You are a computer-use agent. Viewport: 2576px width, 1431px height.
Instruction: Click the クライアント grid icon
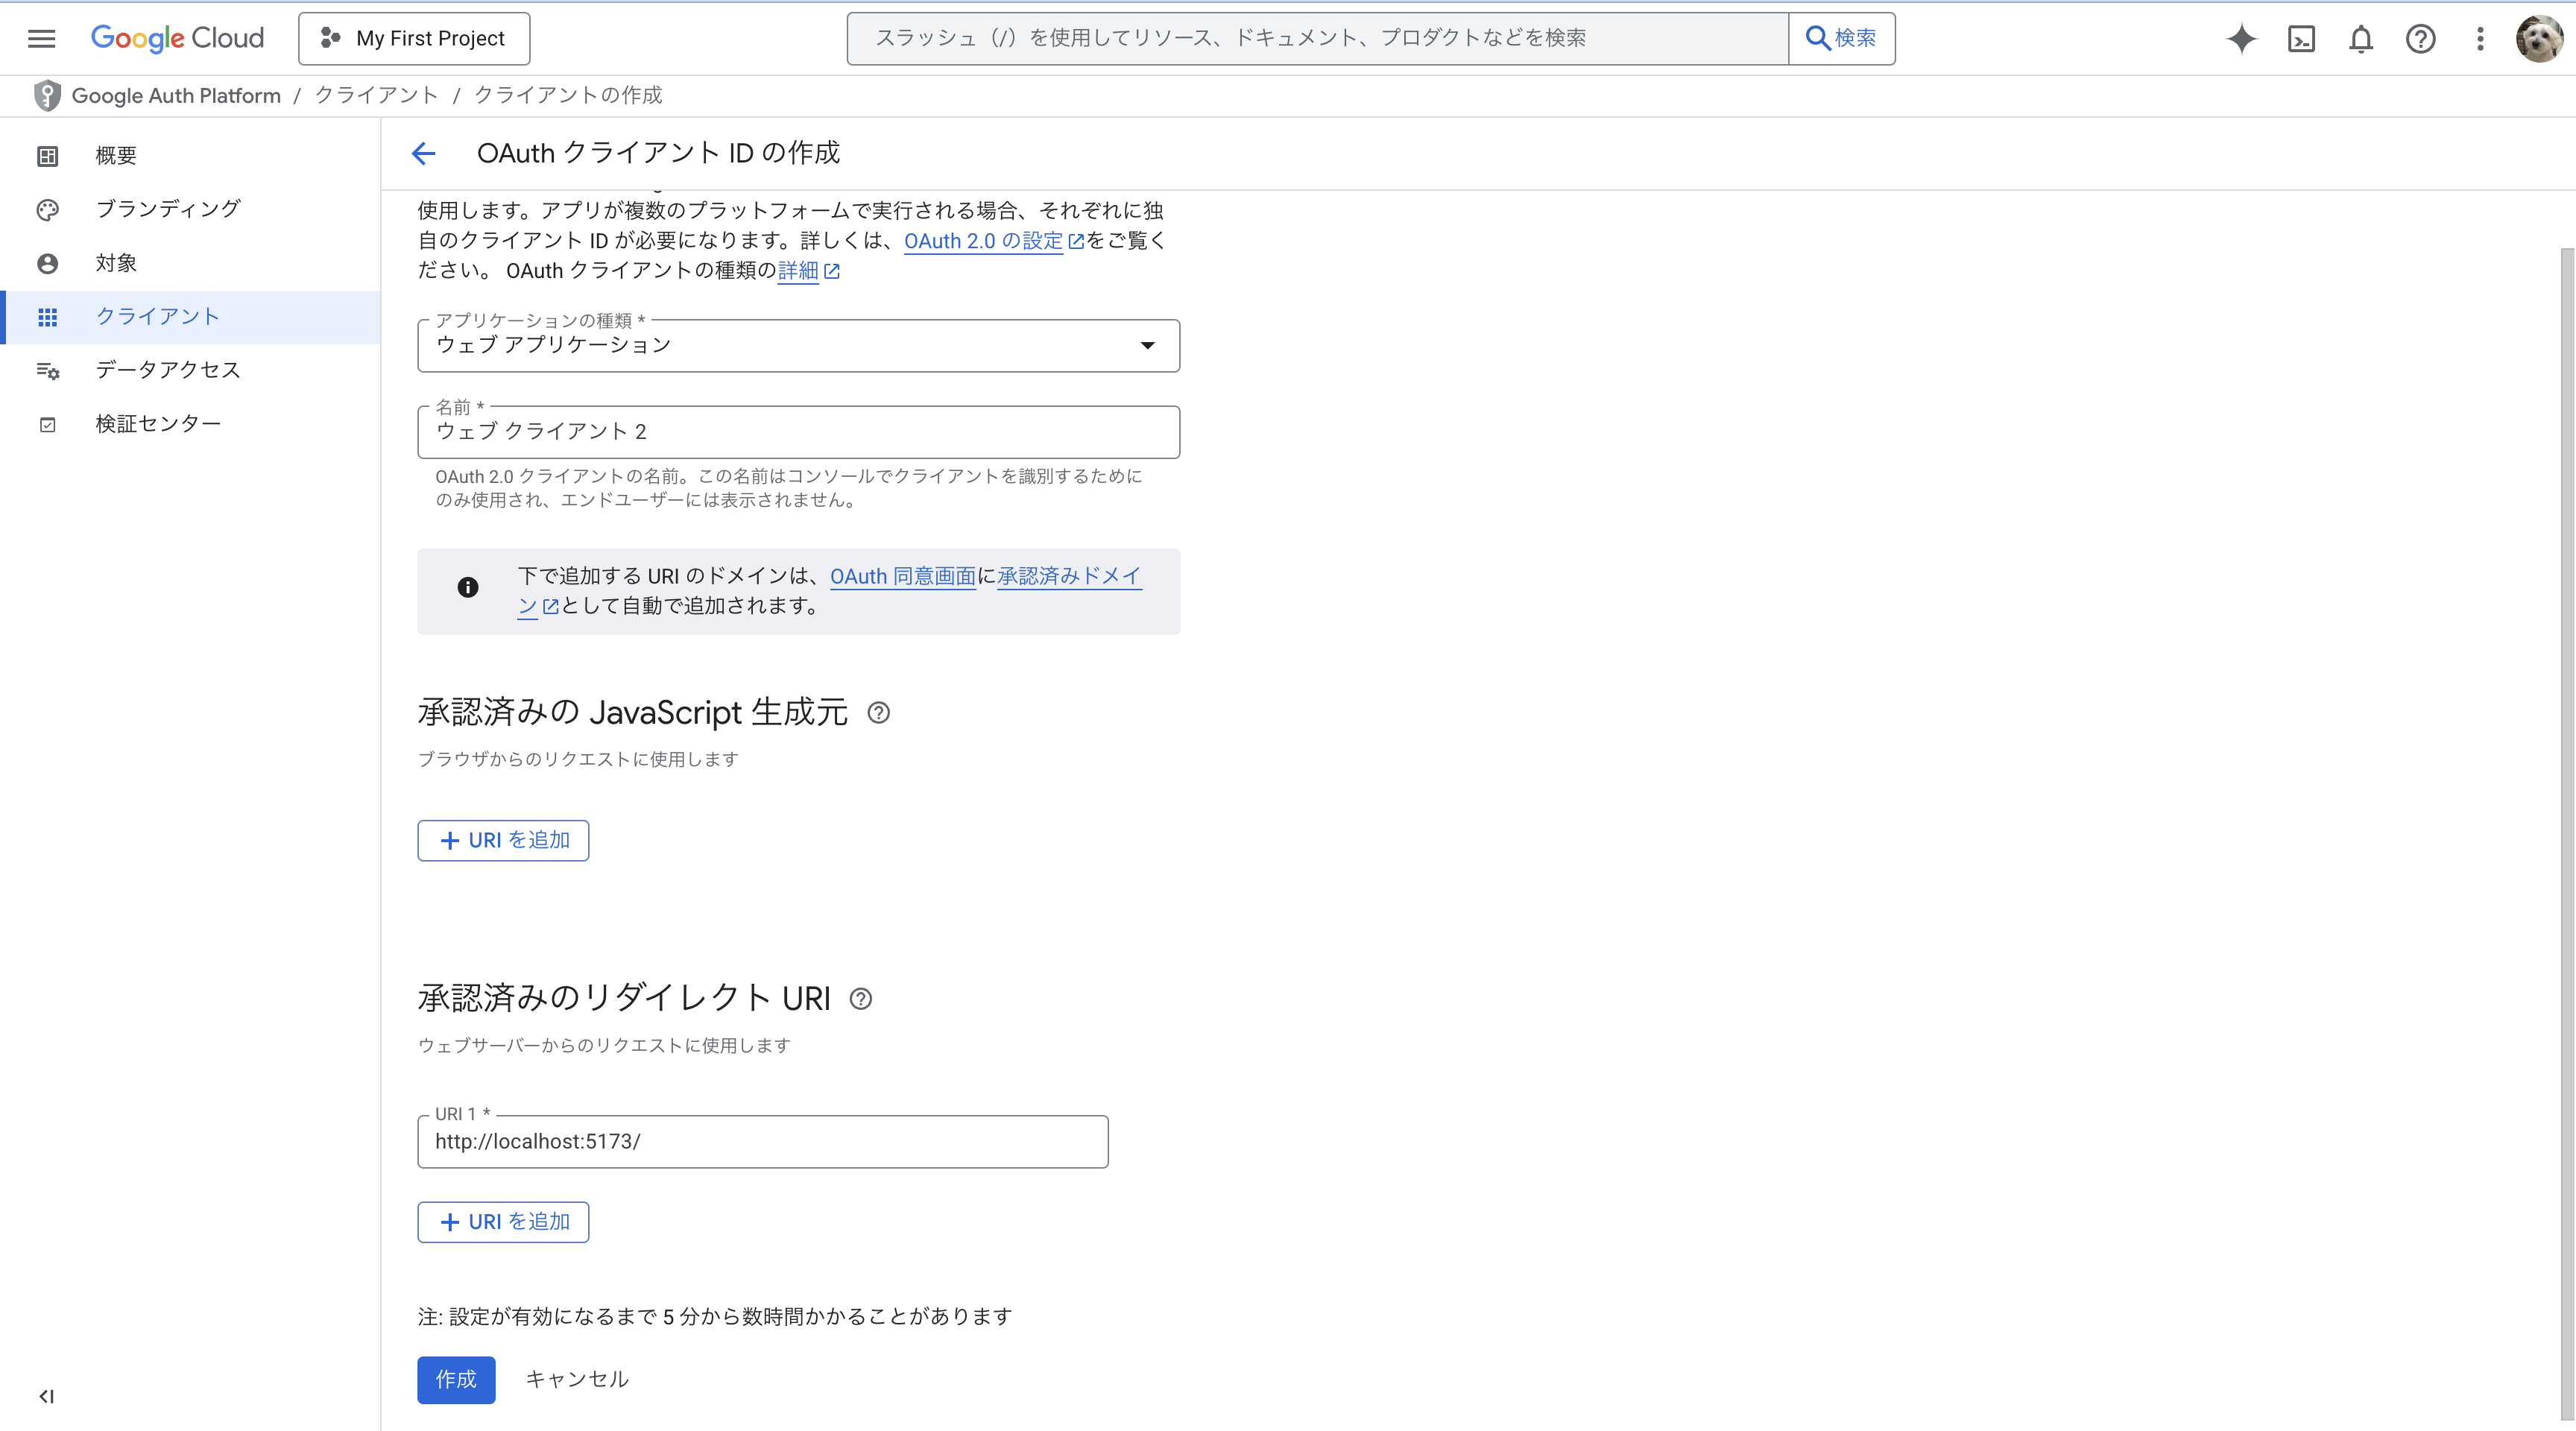(x=47, y=317)
